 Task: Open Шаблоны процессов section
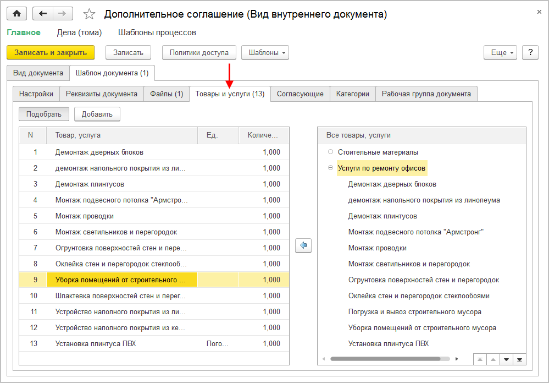tap(157, 32)
